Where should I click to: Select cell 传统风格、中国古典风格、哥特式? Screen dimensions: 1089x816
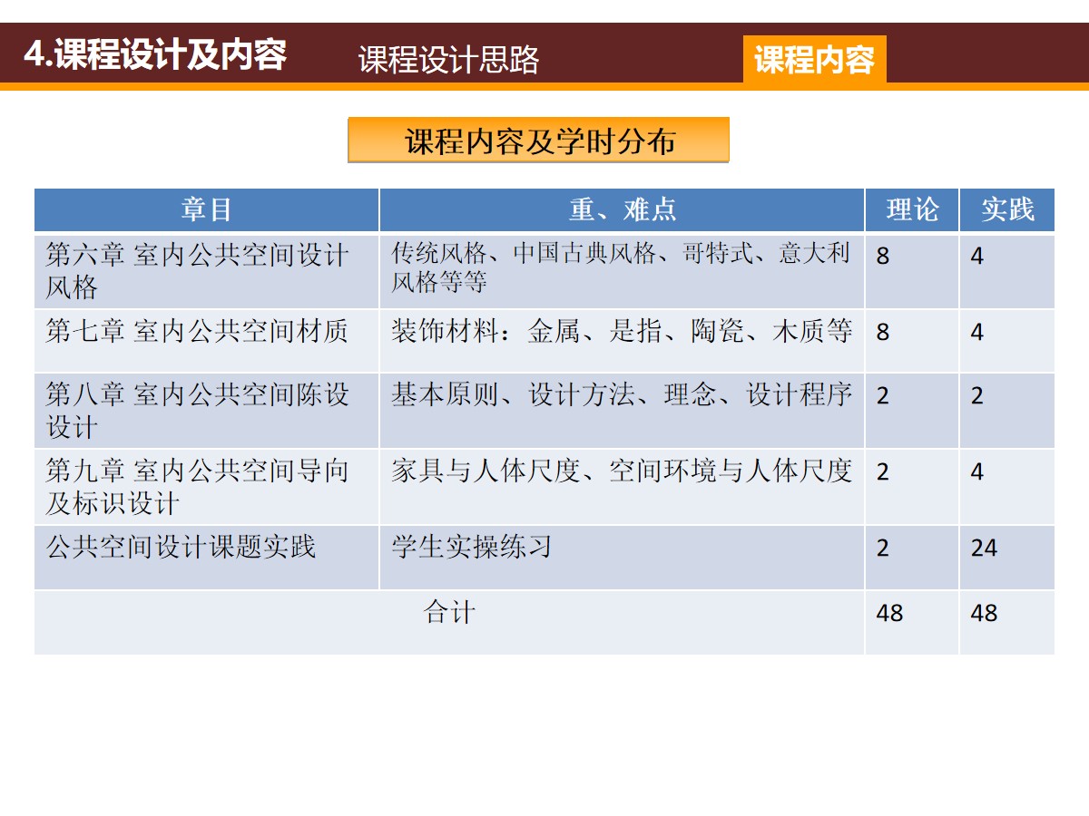(x=622, y=271)
